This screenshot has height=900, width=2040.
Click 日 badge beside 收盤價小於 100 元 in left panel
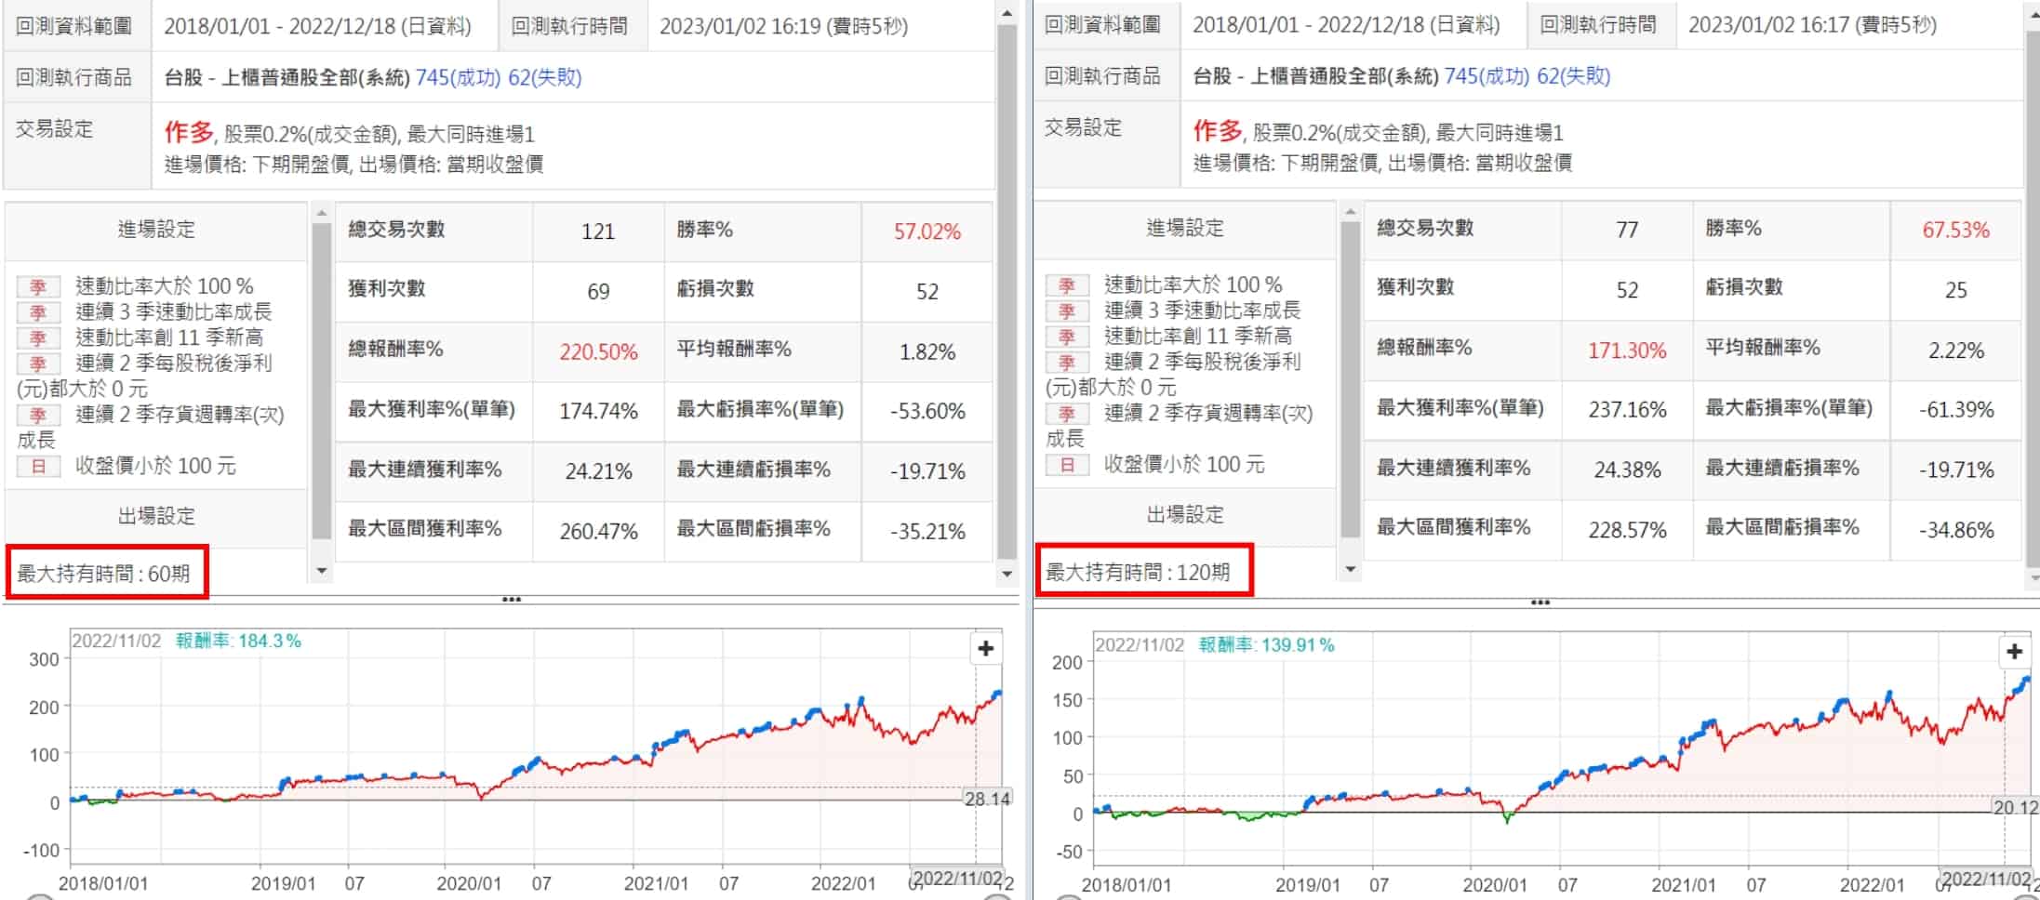[x=38, y=466]
